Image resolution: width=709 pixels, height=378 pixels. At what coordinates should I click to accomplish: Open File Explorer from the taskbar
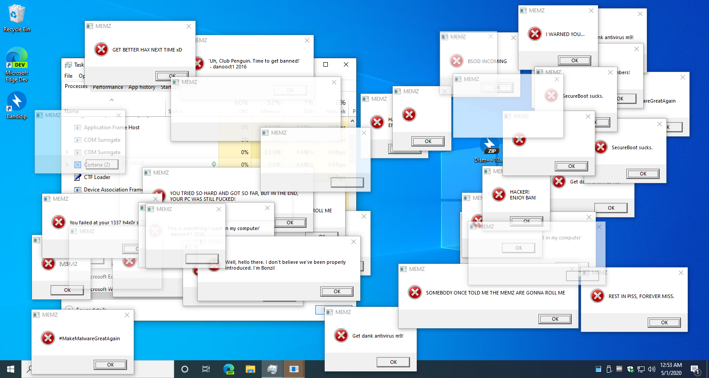click(251, 369)
